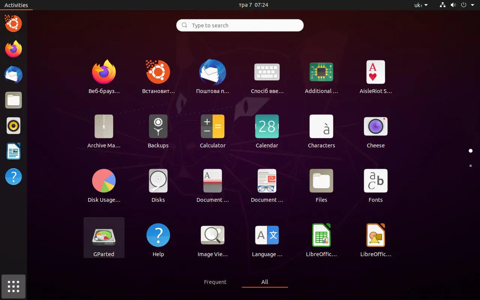Open Files from the dock

tap(13, 100)
